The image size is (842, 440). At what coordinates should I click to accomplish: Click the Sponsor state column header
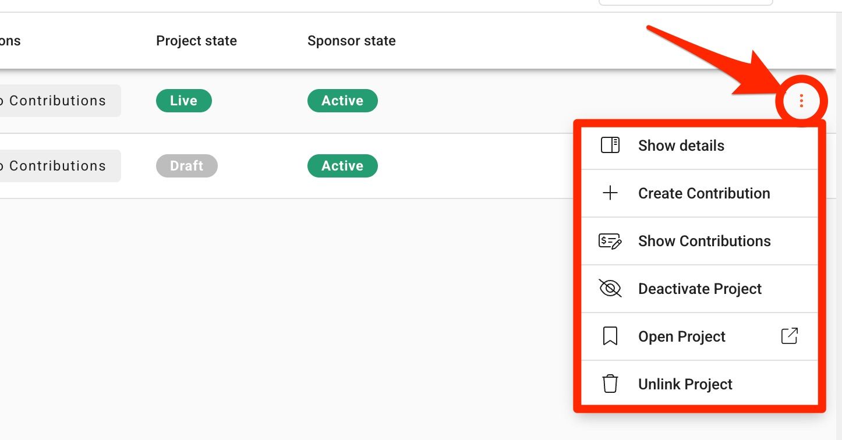click(x=352, y=41)
